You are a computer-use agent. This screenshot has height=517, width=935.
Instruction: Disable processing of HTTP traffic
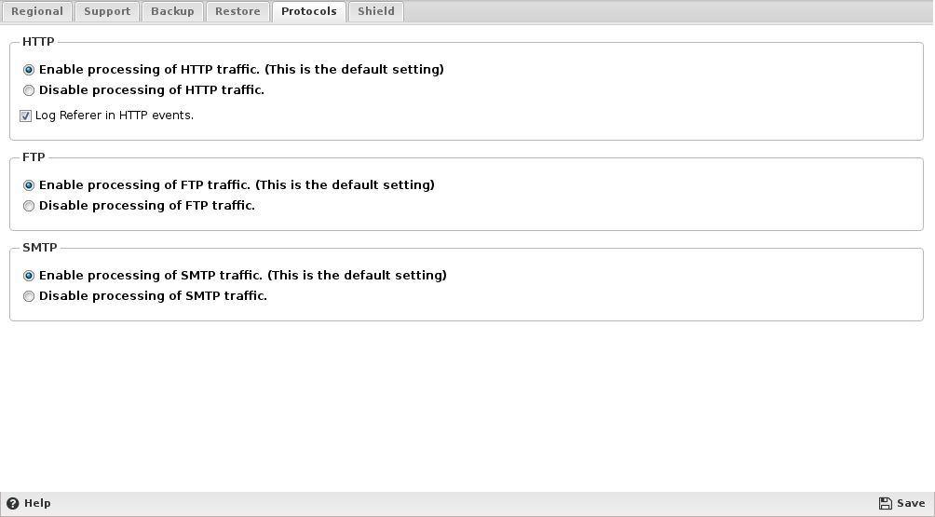click(29, 90)
